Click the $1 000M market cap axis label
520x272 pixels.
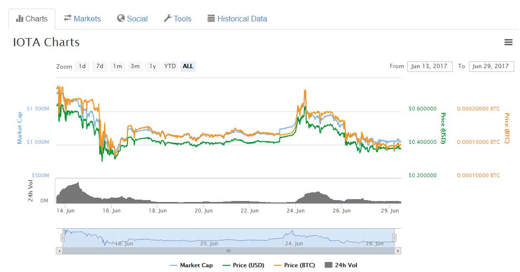click(38, 142)
